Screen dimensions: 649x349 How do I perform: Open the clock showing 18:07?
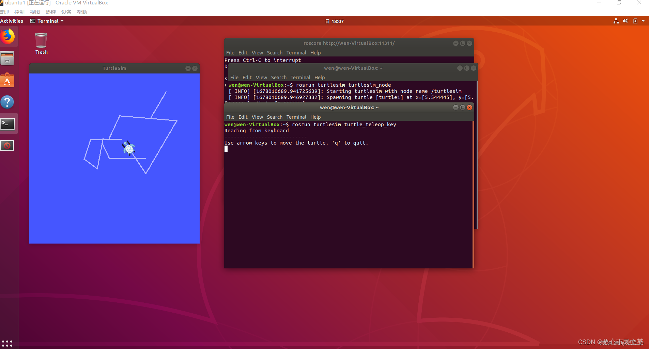pos(335,21)
